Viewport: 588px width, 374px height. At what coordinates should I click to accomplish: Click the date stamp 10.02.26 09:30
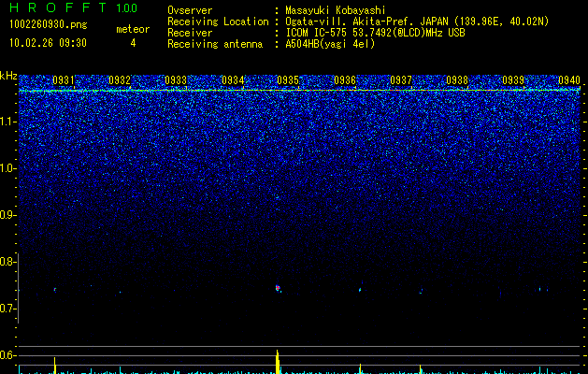coord(48,43)
